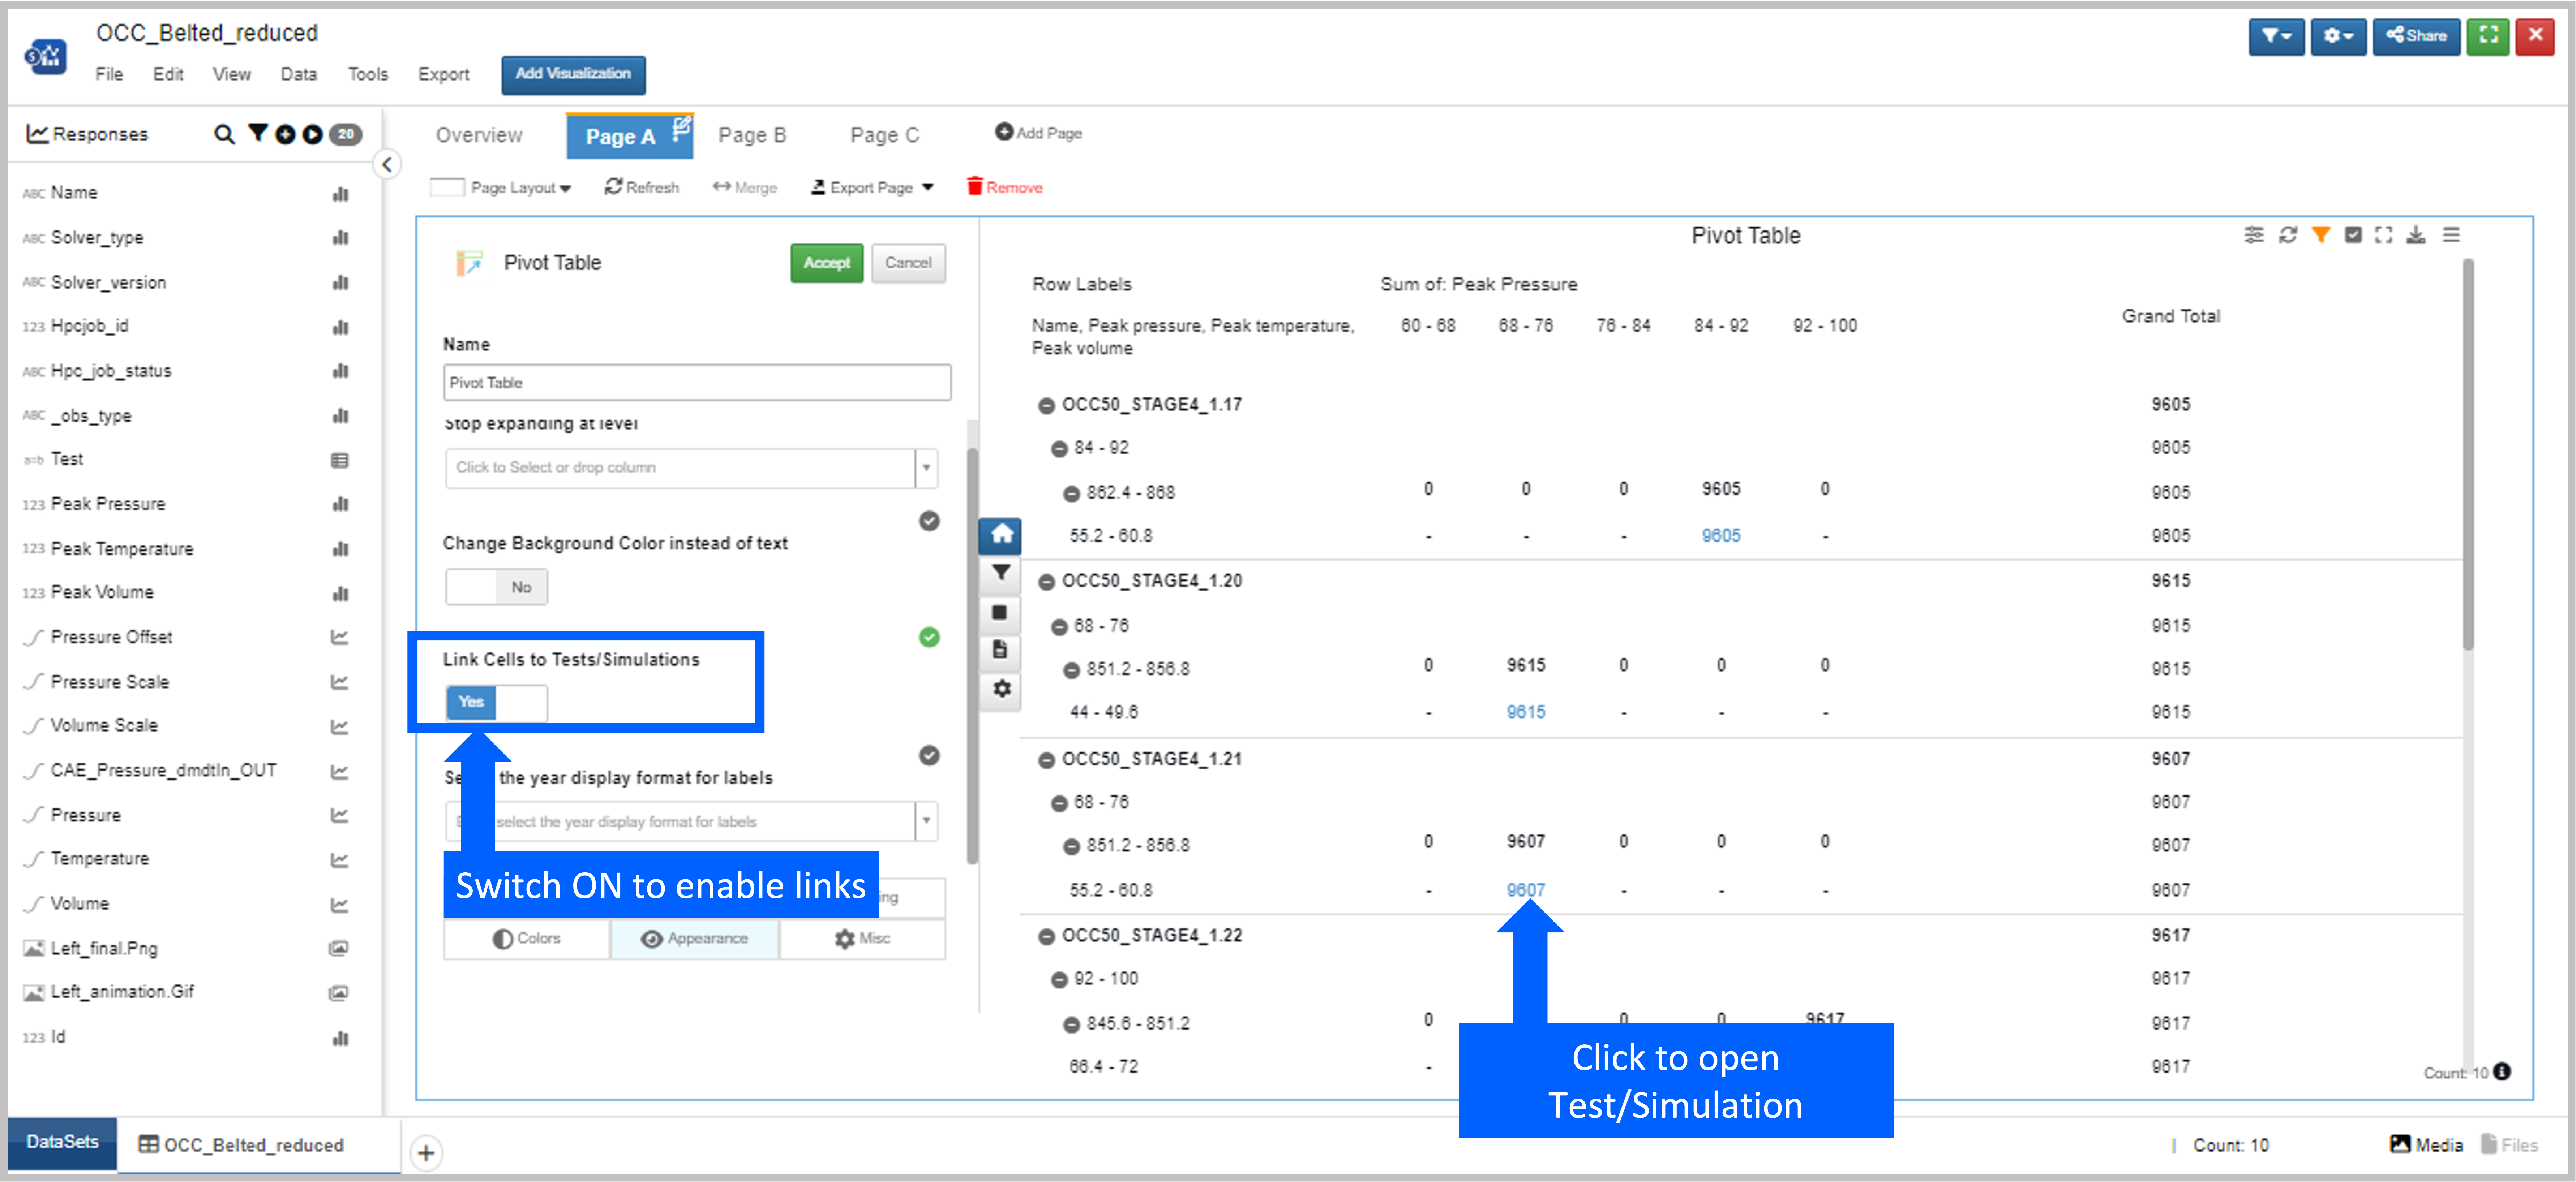Click the square stop icon in side toolbar
The image size is (2576, 1182).
click(x=1000, y=612)
